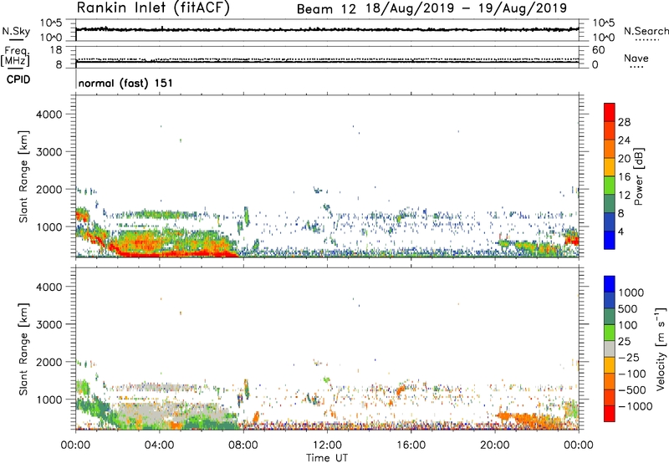
Task: Select the "normal (fast) 151" mode text
Action: (x=126, y=83)
